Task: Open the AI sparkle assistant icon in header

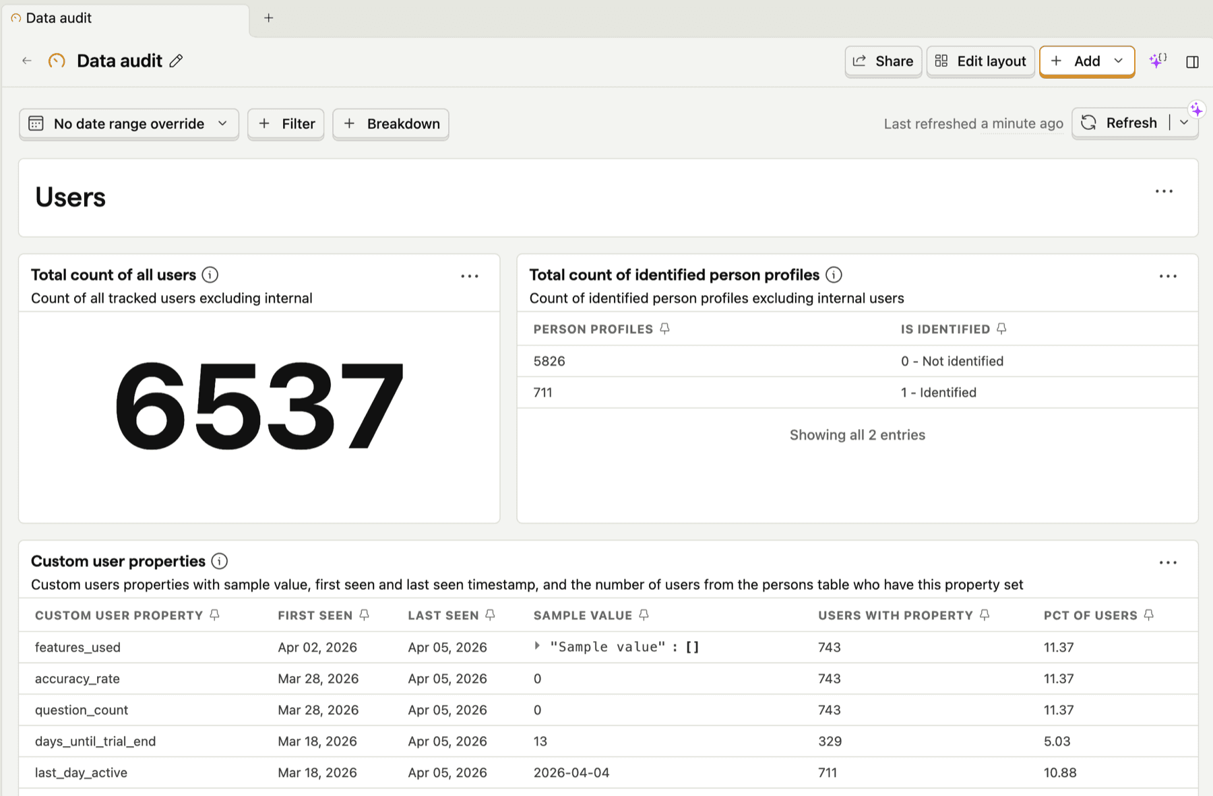Action: 1158,61
